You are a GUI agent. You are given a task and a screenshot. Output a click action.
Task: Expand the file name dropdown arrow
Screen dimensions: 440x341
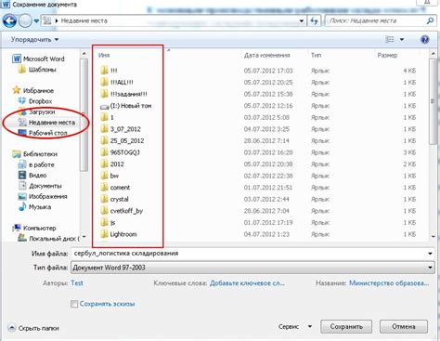430,254
